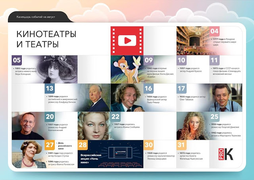Viewport: 254px width, 180px height.
Task: Click text about French actor Пьер Ришар
Action: [x=156, y=100]
